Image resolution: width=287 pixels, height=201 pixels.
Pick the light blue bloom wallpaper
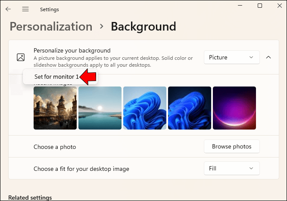click(x=145, y=108)
